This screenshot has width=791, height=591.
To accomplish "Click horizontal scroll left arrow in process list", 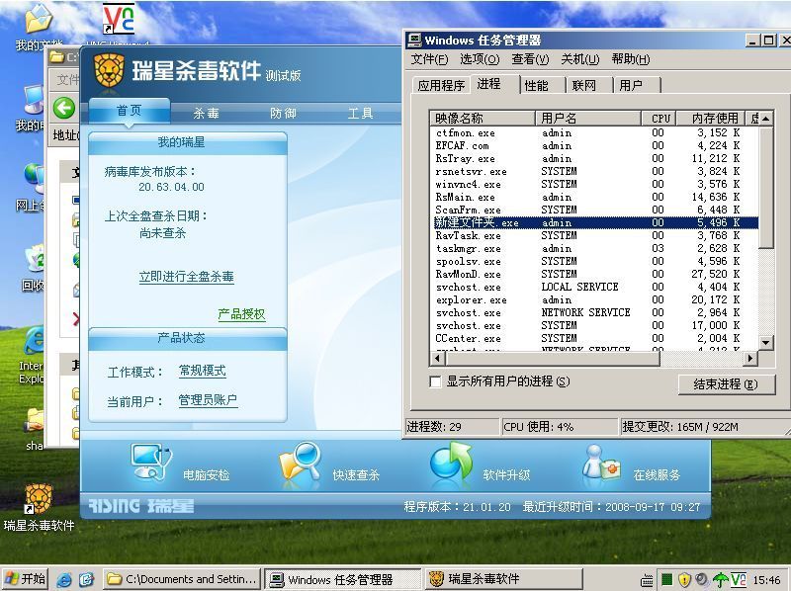I will click(x=437, y=358).
